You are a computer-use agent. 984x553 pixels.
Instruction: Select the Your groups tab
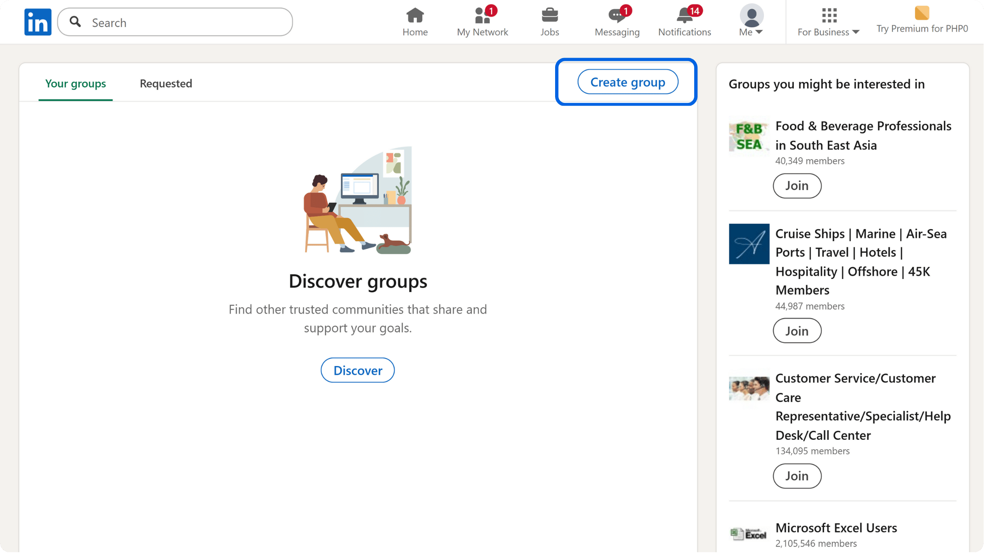75,83
